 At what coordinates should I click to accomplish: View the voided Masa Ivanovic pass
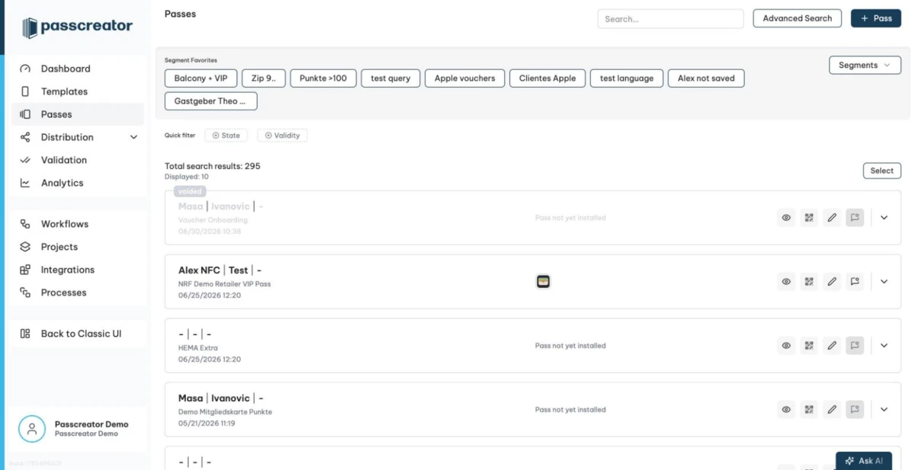(x=786, y=218)
